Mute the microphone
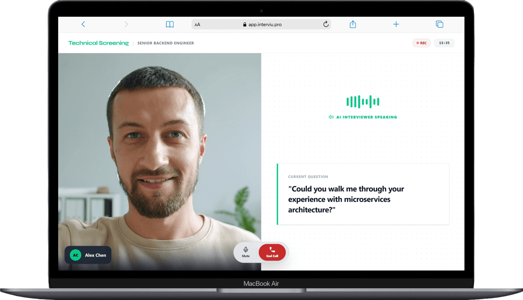523x300 pixels. (x=246, y=252)
